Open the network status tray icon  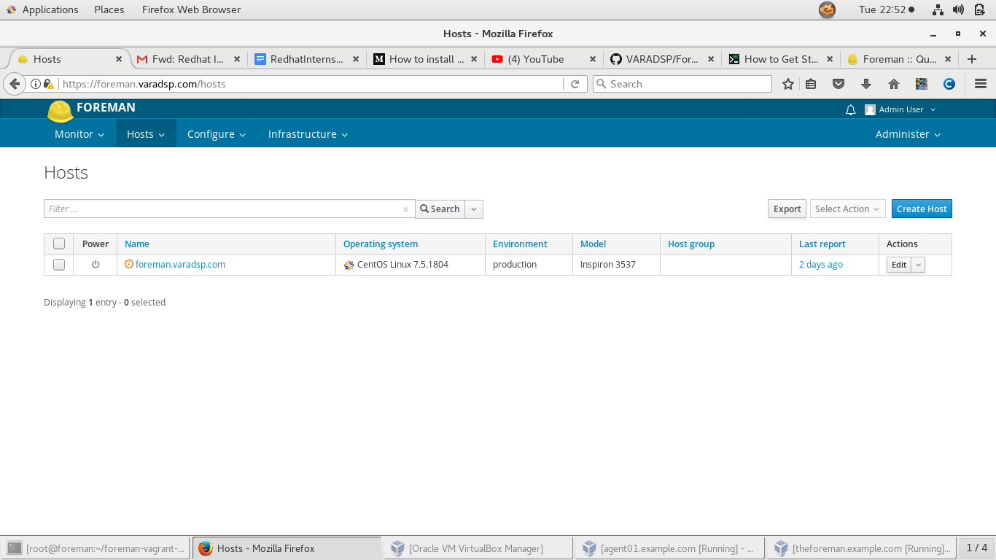click(x=938, y=9)
